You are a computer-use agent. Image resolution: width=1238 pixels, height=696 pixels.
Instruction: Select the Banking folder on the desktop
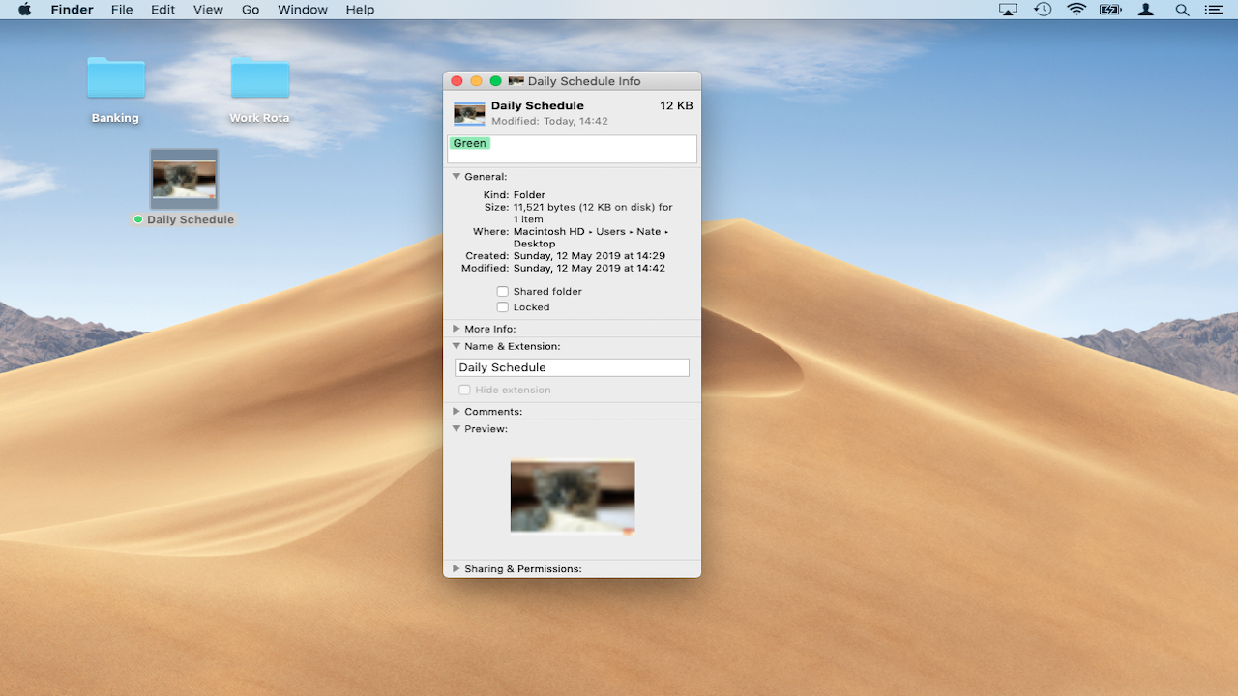[116, 78]
